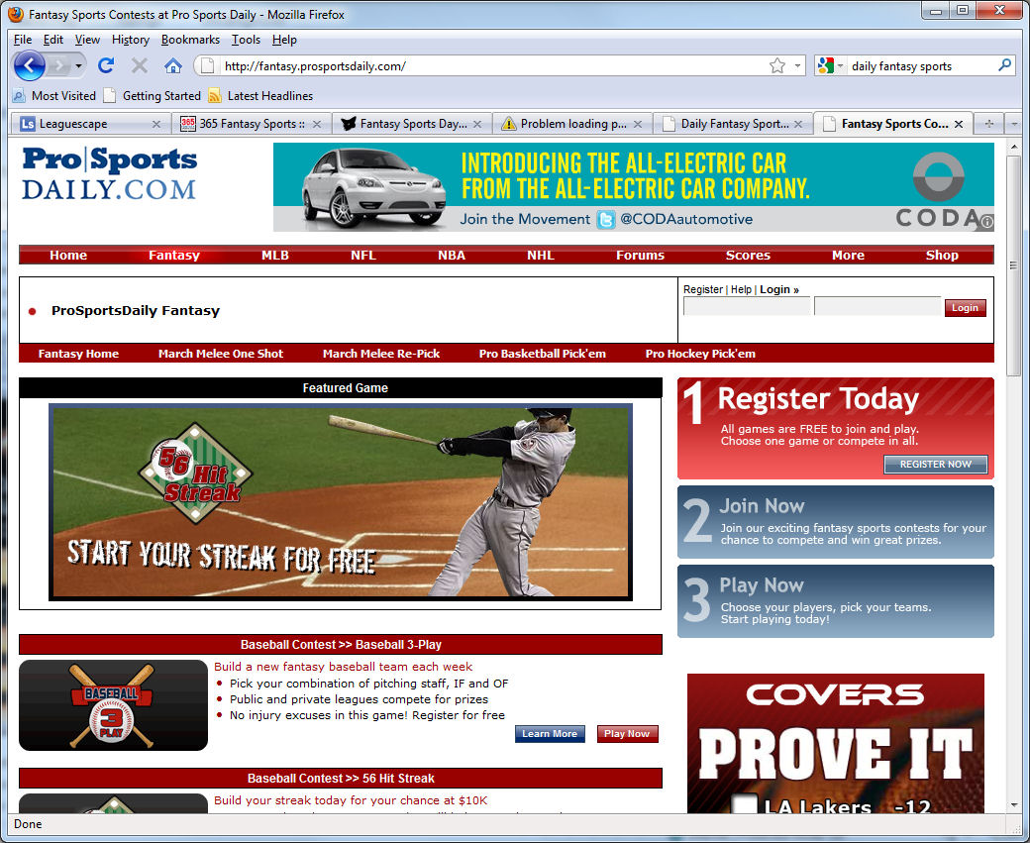Open the back/forward history dropdown arrow
This screenshot has height=843, width=1030.
click(x=79, y=65)
